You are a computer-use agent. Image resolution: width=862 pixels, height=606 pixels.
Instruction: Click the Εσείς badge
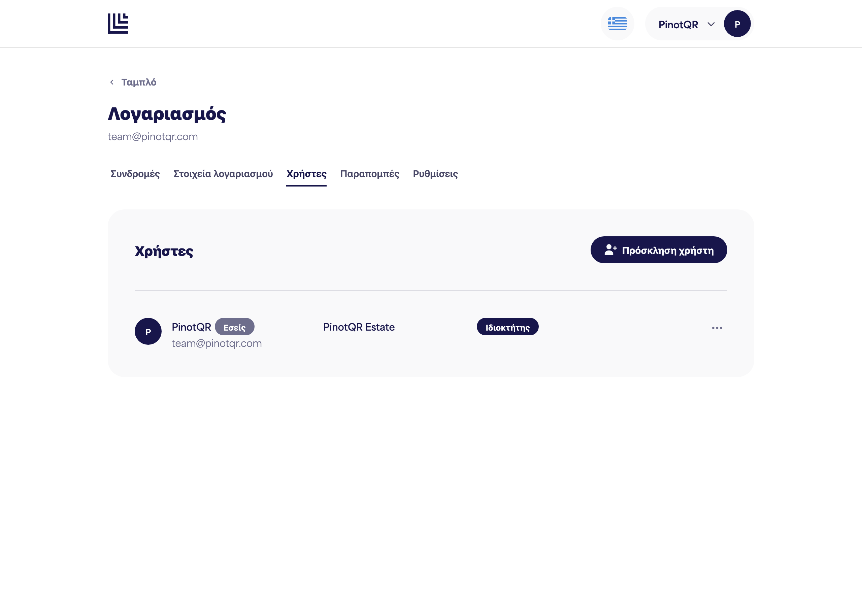coord(234,327)
